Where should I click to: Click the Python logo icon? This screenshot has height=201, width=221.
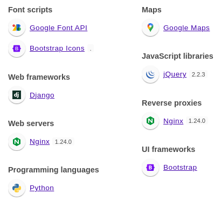click(x=17, y=188)
